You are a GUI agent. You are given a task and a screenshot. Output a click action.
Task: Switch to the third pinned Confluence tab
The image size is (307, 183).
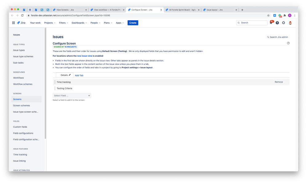36,10
